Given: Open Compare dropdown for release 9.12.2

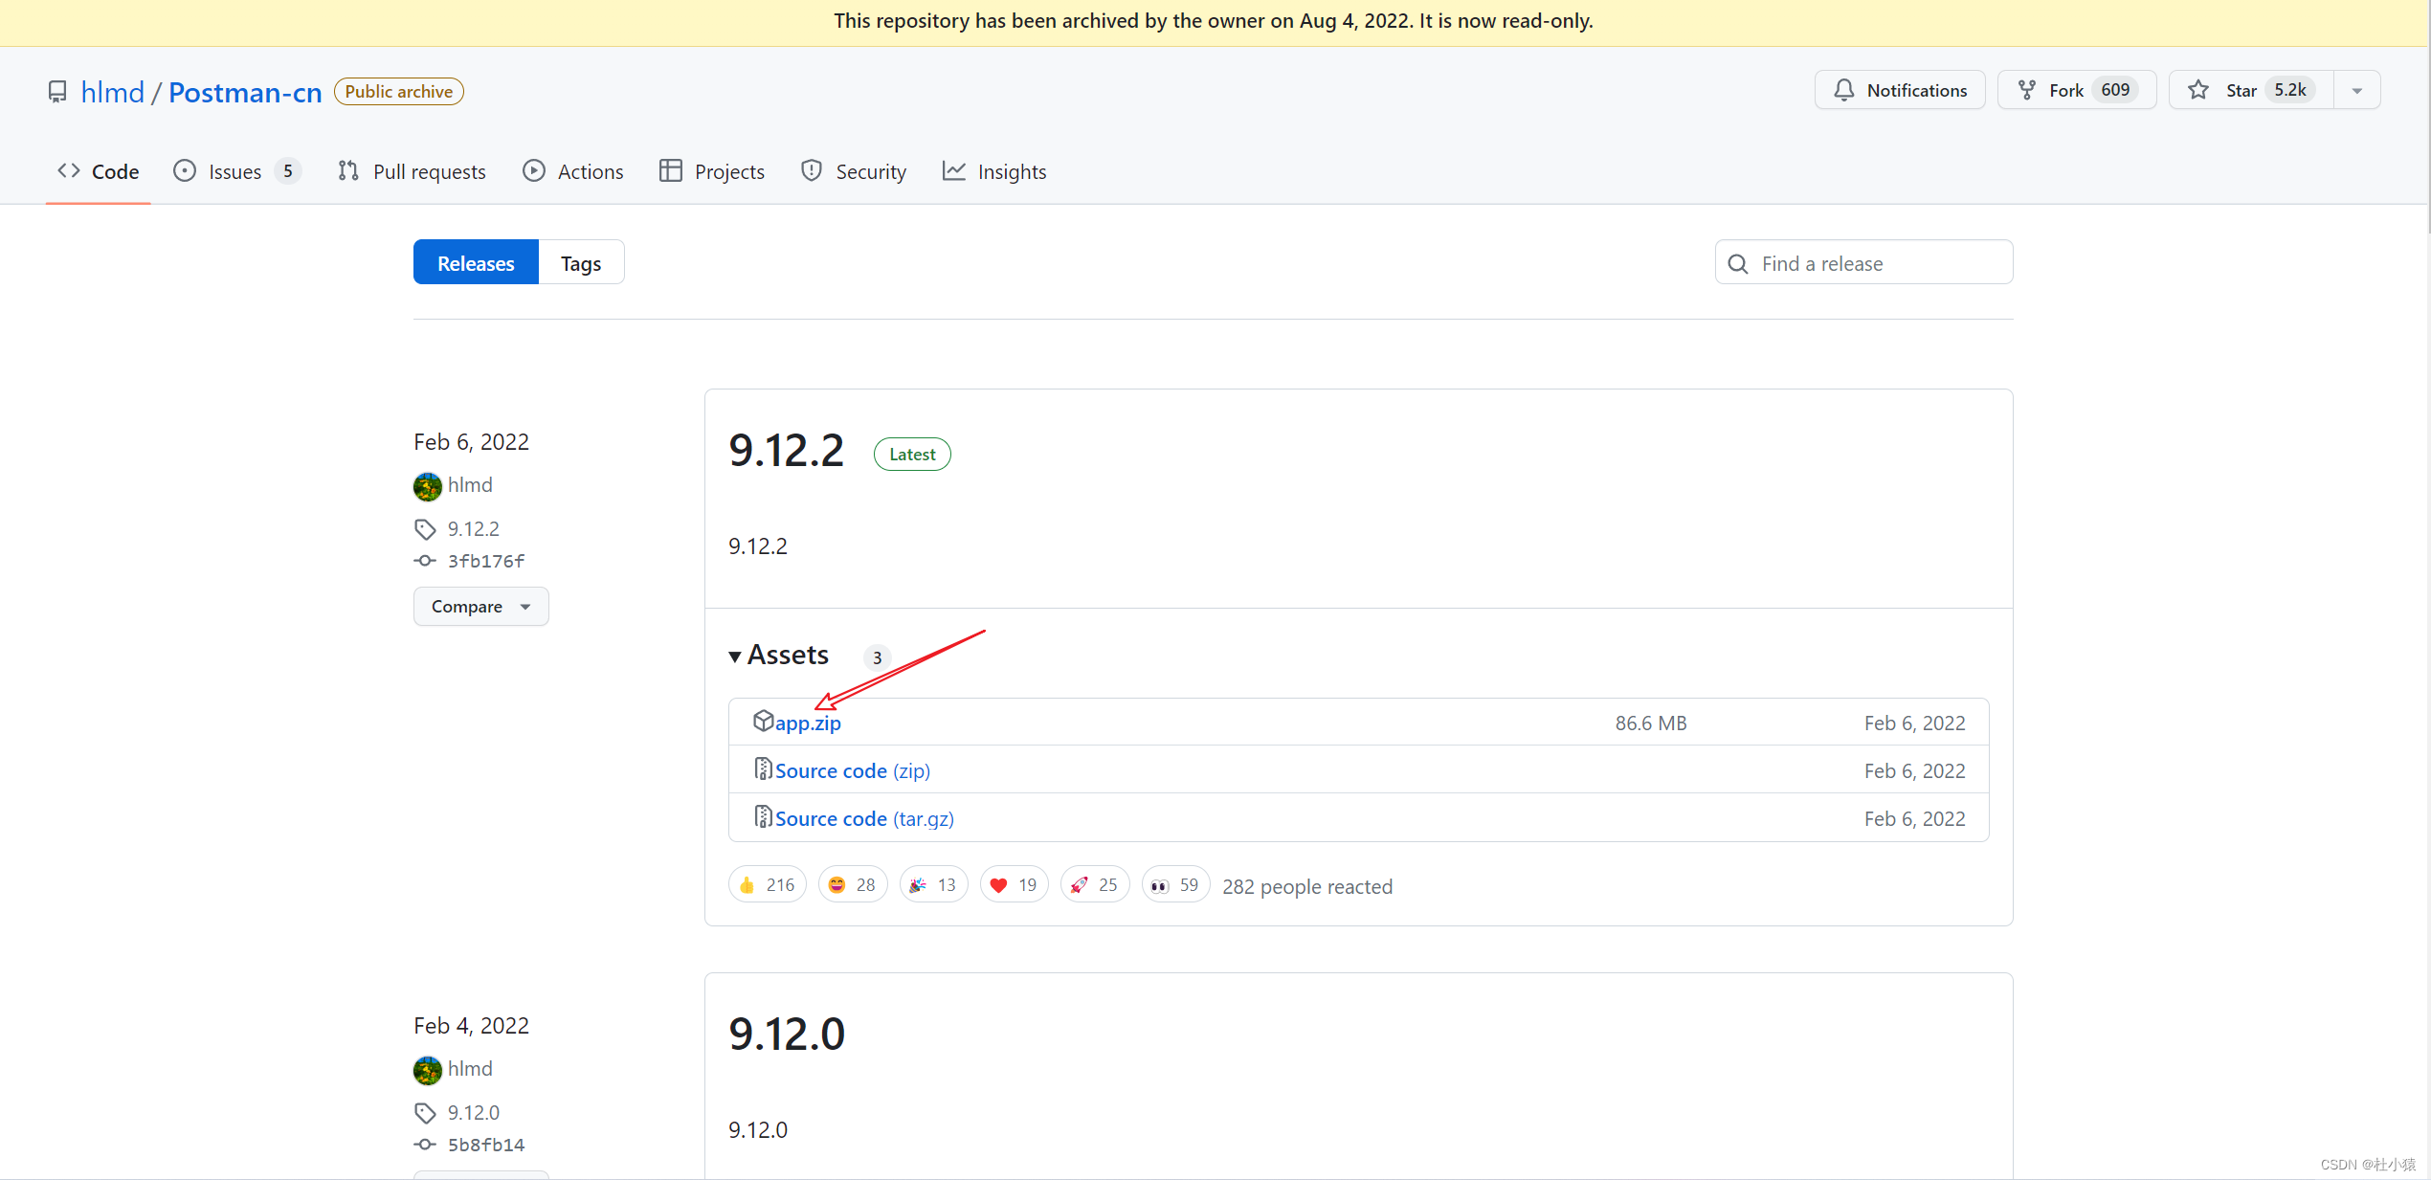Looking at the screenshot, I should [x=480, y=606].
